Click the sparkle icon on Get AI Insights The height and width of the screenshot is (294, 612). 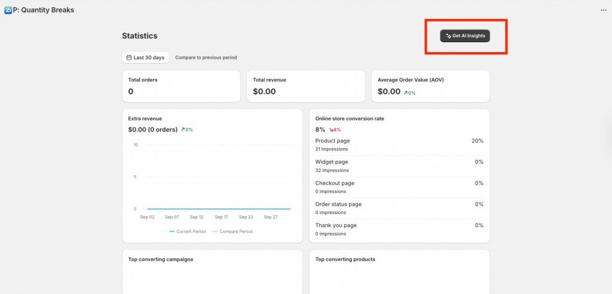448,36
